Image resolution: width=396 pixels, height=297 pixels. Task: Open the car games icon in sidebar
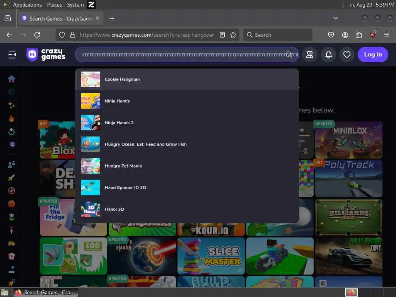11,243
